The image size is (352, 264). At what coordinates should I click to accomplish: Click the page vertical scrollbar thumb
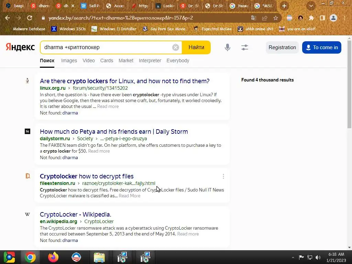349,84
